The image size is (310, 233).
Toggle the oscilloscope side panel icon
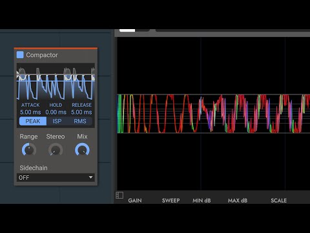click(119, 195)
